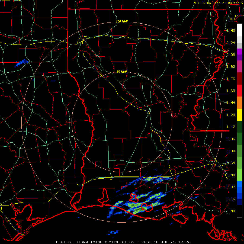This screenshot has height=244, width=244.
Task: Click the [IN] units label
Action: tap(232, 19)
